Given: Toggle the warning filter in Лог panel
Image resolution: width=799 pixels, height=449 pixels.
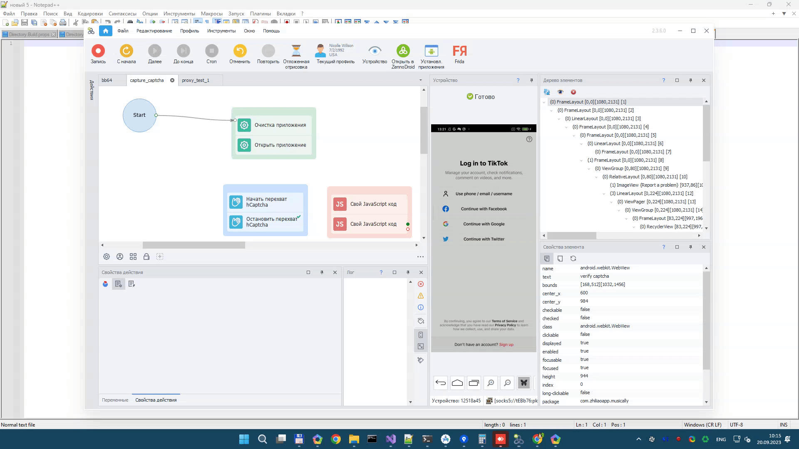Looking at the screenshot, I should point(421,296).
